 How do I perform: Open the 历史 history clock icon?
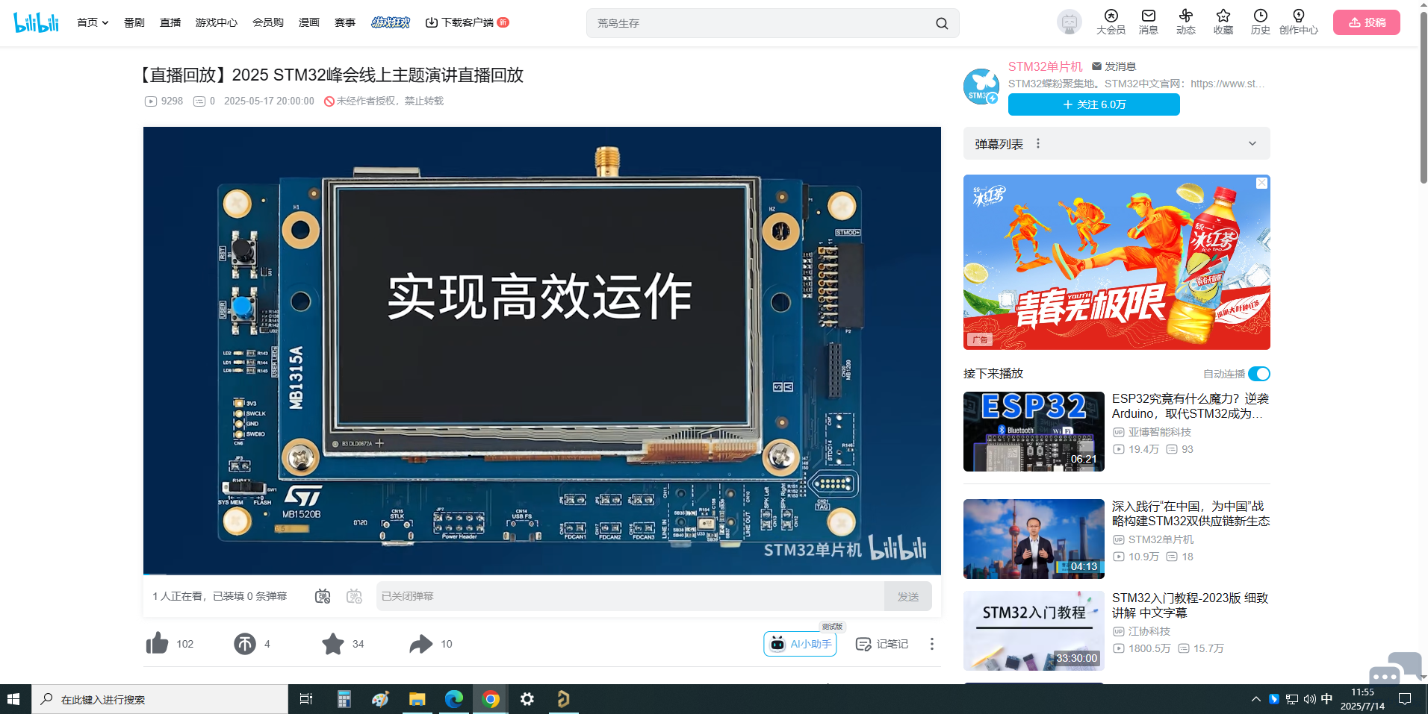(1260, 22)
